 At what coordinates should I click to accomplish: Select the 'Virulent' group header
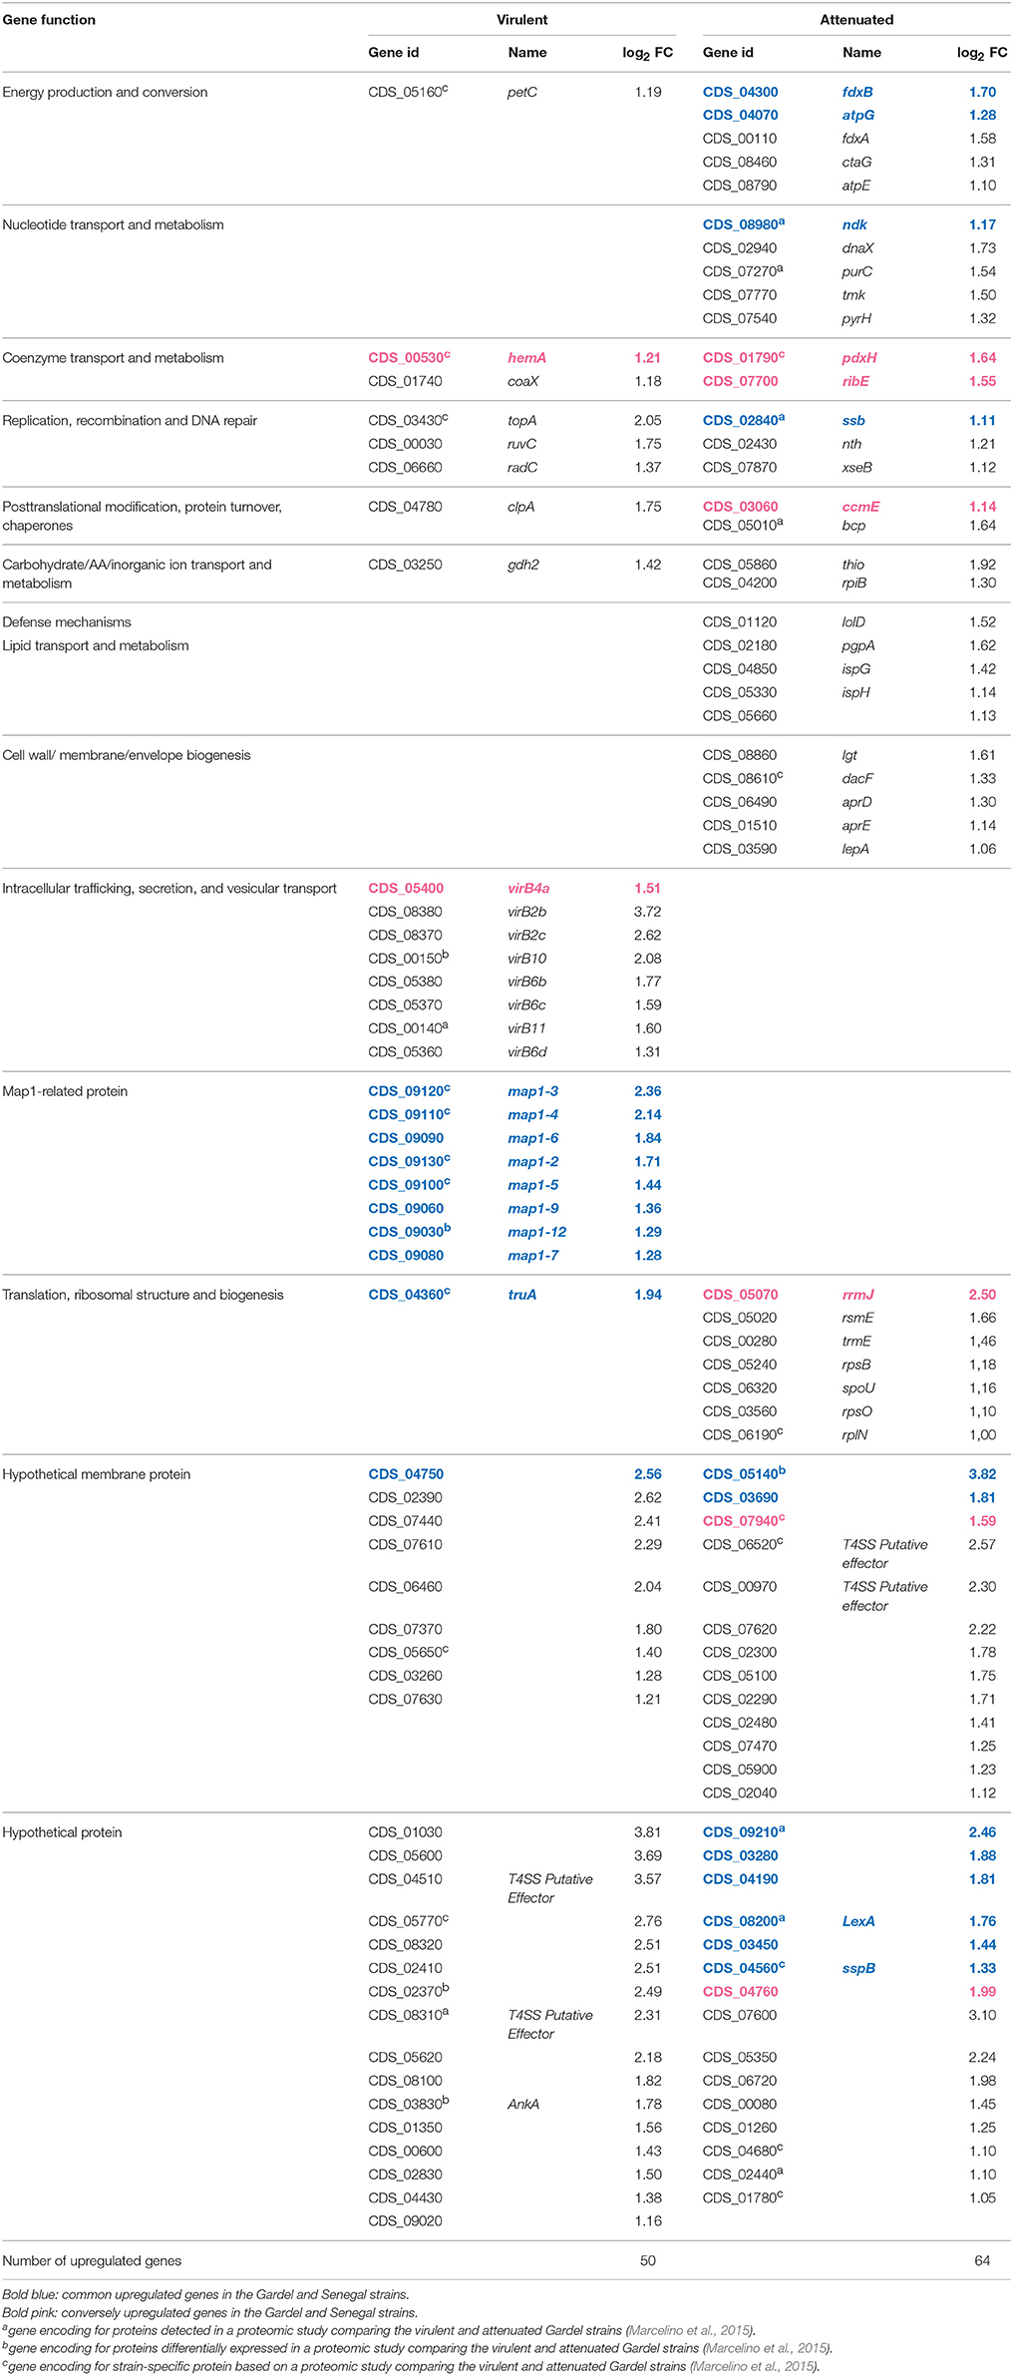tap(522, 20)
